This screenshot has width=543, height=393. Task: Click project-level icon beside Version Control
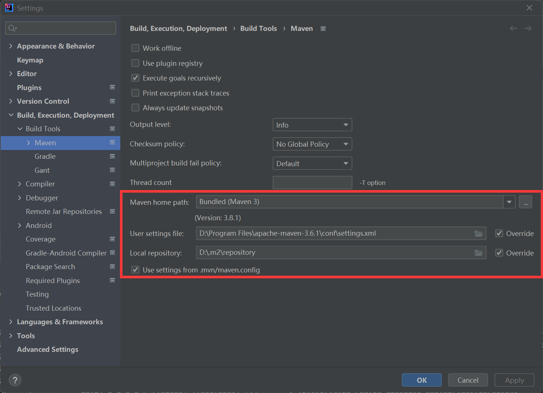(x=113, y=101)
